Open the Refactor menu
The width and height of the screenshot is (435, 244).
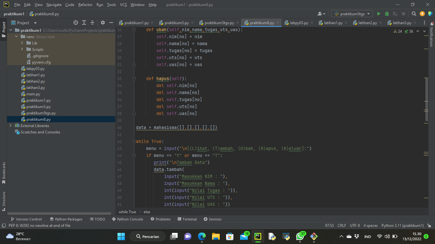pyautogui.click(x=85, y=5)
